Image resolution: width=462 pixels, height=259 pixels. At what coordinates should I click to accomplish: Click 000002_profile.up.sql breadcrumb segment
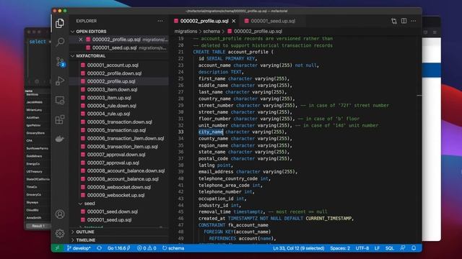255,31
